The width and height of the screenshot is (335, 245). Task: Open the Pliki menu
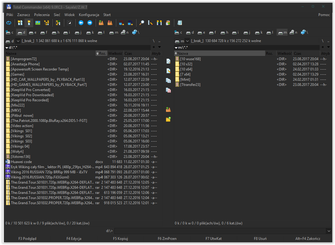(10, 15)
